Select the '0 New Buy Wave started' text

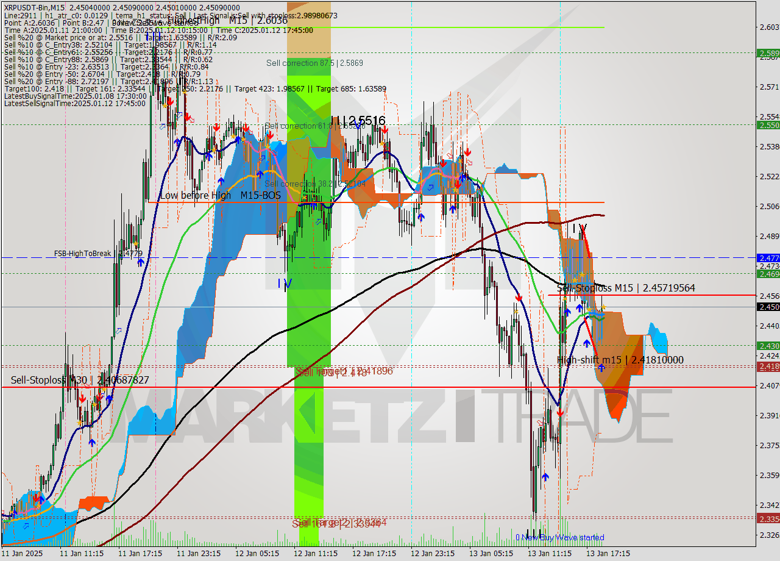(560, 537)
